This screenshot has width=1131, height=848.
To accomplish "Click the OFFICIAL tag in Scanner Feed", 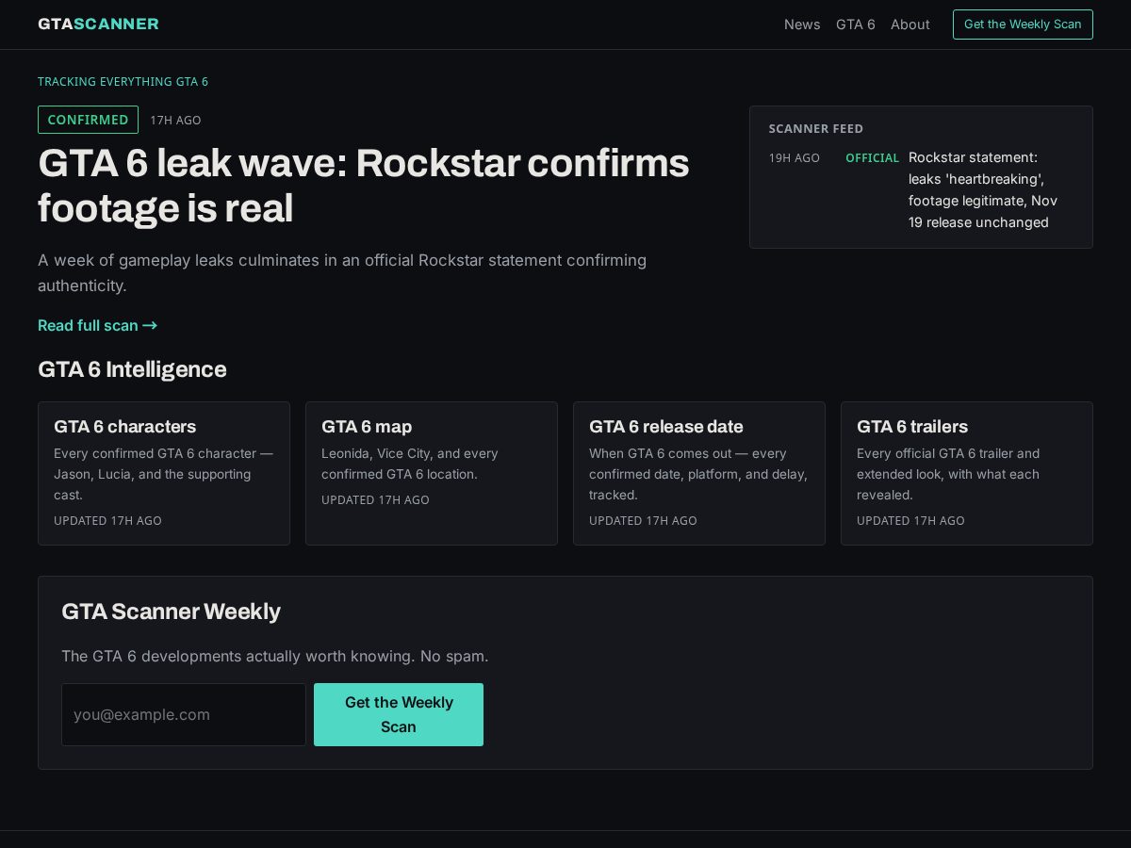I will 873,158.
